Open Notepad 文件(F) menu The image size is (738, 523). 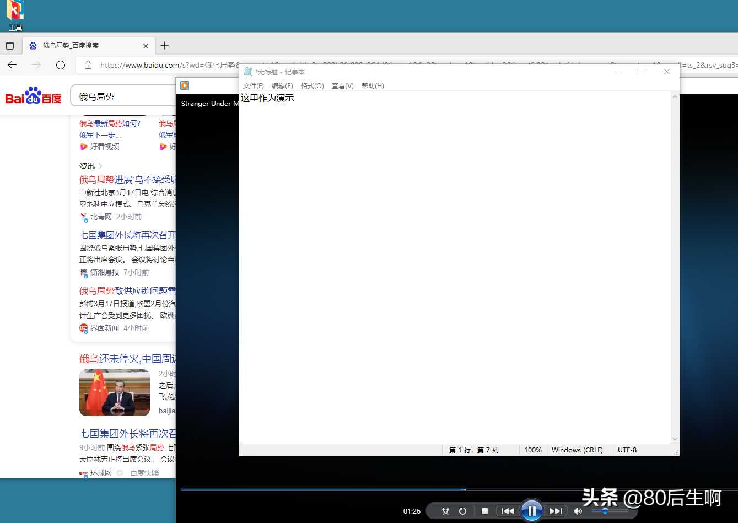(x=254, y=85)
